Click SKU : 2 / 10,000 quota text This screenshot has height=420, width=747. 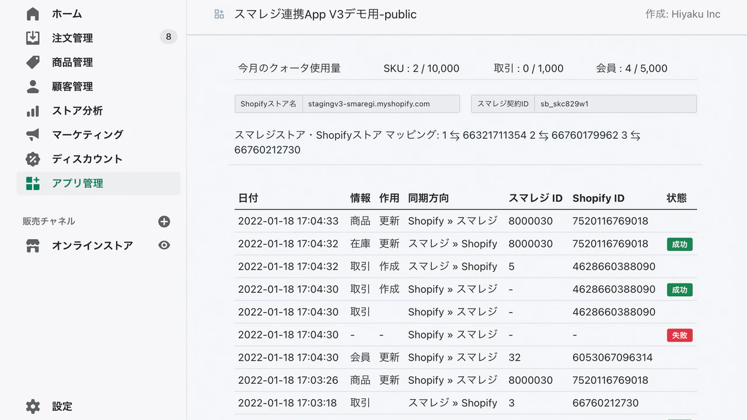coord(421,68)
